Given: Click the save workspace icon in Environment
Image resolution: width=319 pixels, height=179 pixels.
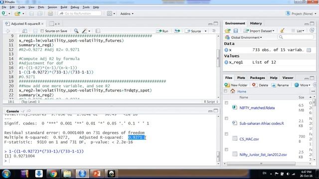Looking at the screenshot, I should tap(236, 31).
